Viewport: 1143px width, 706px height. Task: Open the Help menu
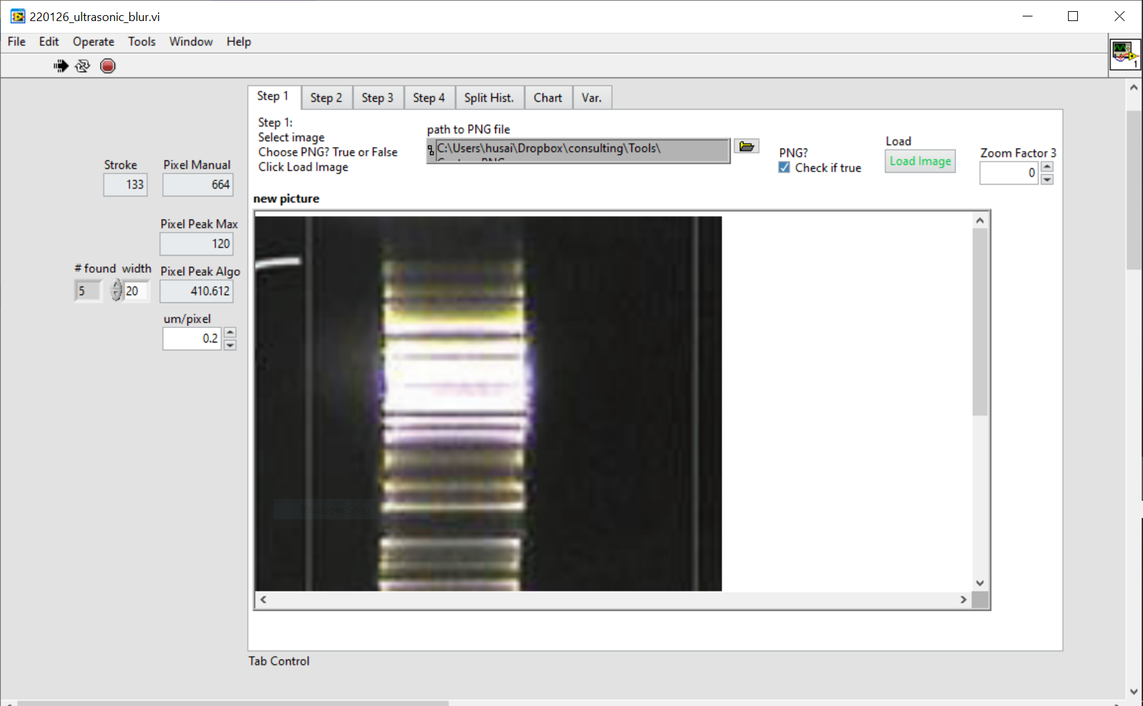[239, 41]
